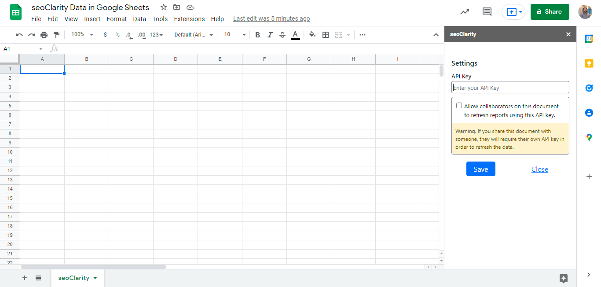Open more number formats 123 dropdown

(x=156, y=35)
